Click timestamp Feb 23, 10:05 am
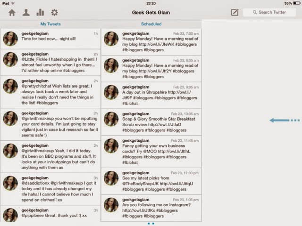This screenshot has height=226, width=302. click(x=185, y=114)
